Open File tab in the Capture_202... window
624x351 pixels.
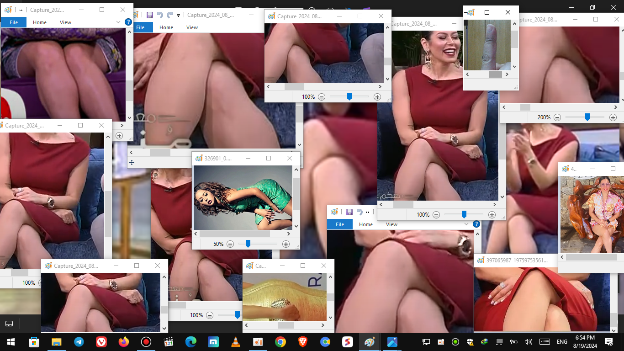14,22
